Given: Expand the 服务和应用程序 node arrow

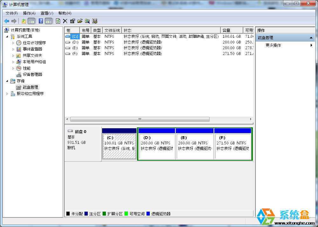Looking at the screenshot, I should (x=7, y=94).
